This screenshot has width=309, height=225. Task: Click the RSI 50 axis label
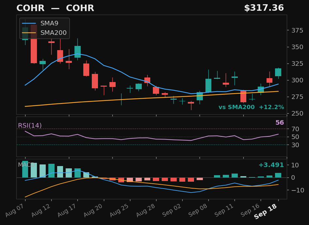pyautogui.click(x=295, y=137)
